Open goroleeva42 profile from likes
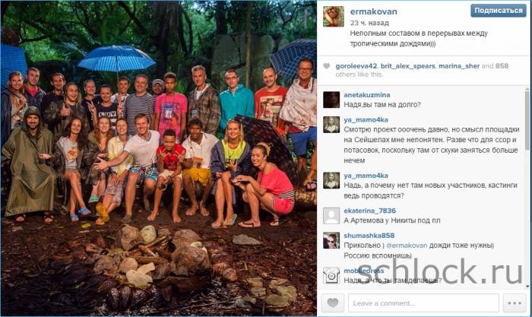Screen dimensions: 532x317 pyautogui.click(x=356, y=66)
